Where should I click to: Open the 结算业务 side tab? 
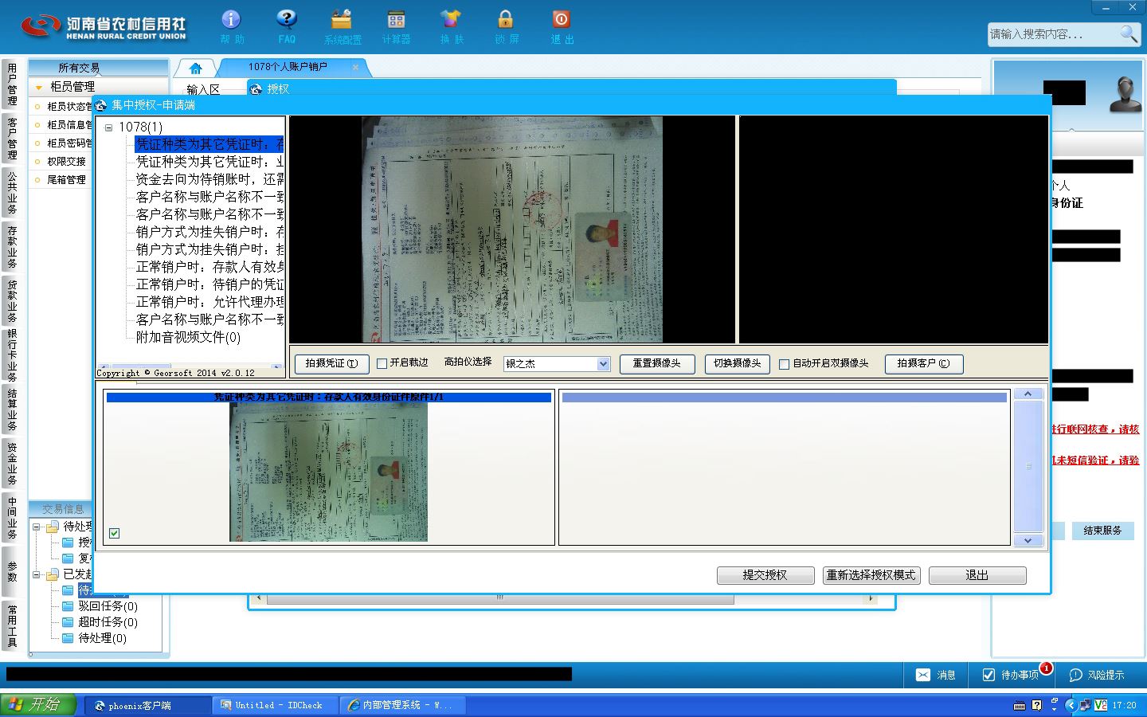[x=11, y=409]
